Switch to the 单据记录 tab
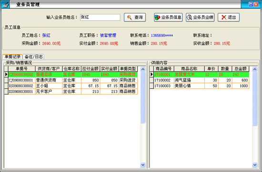 click(x=12, y=57)
